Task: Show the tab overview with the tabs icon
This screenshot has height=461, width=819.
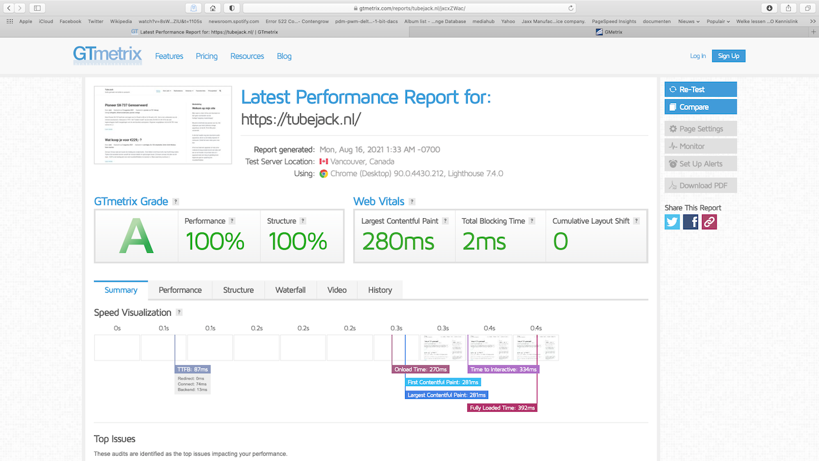Action: click(x=807, y=8)
